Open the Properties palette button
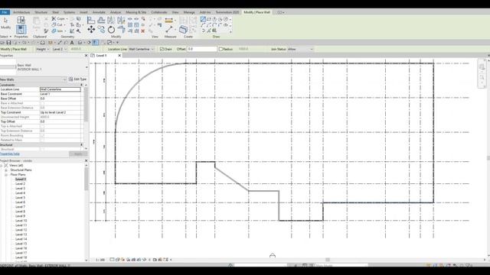The height and width of the screenshot is (275, 490). (x=21, y=31)
